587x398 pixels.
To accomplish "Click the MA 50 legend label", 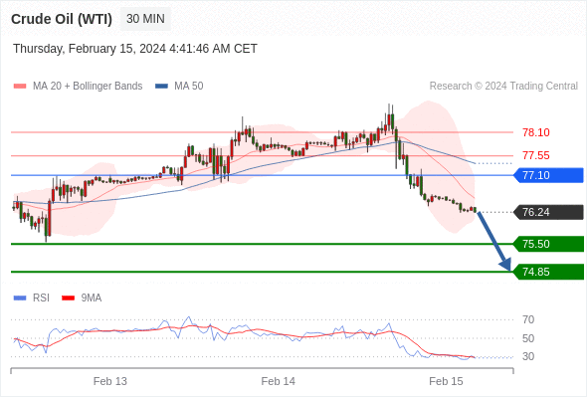I will coord(189,87).
